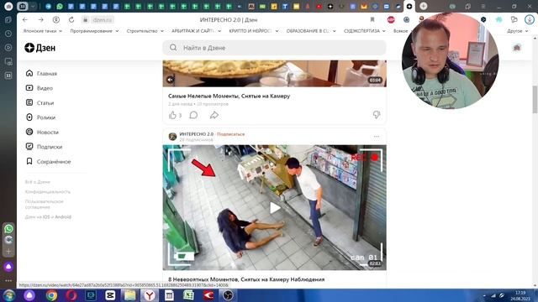Expand 'Японские тачки' bookmarks folder

43,31
